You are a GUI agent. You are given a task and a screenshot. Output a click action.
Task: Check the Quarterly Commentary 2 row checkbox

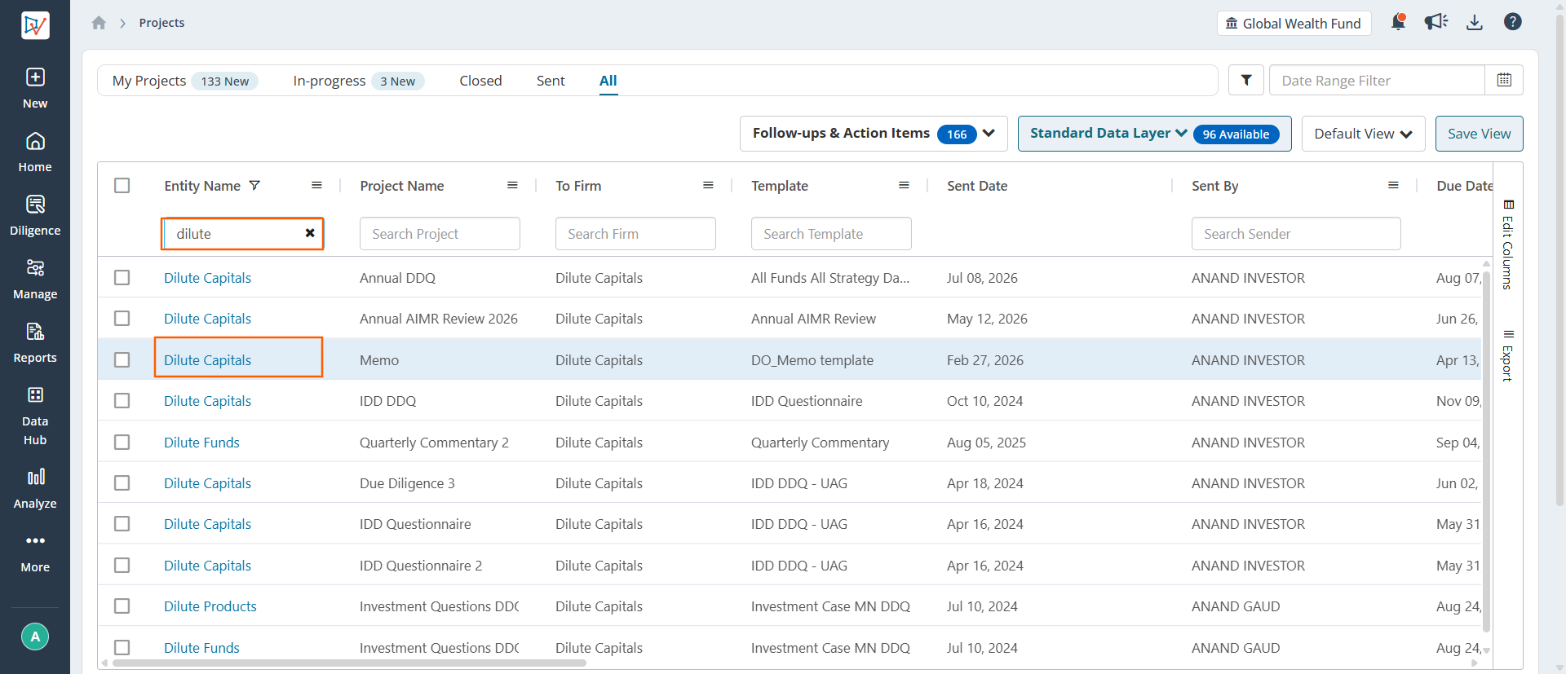[x=122, y=443]
